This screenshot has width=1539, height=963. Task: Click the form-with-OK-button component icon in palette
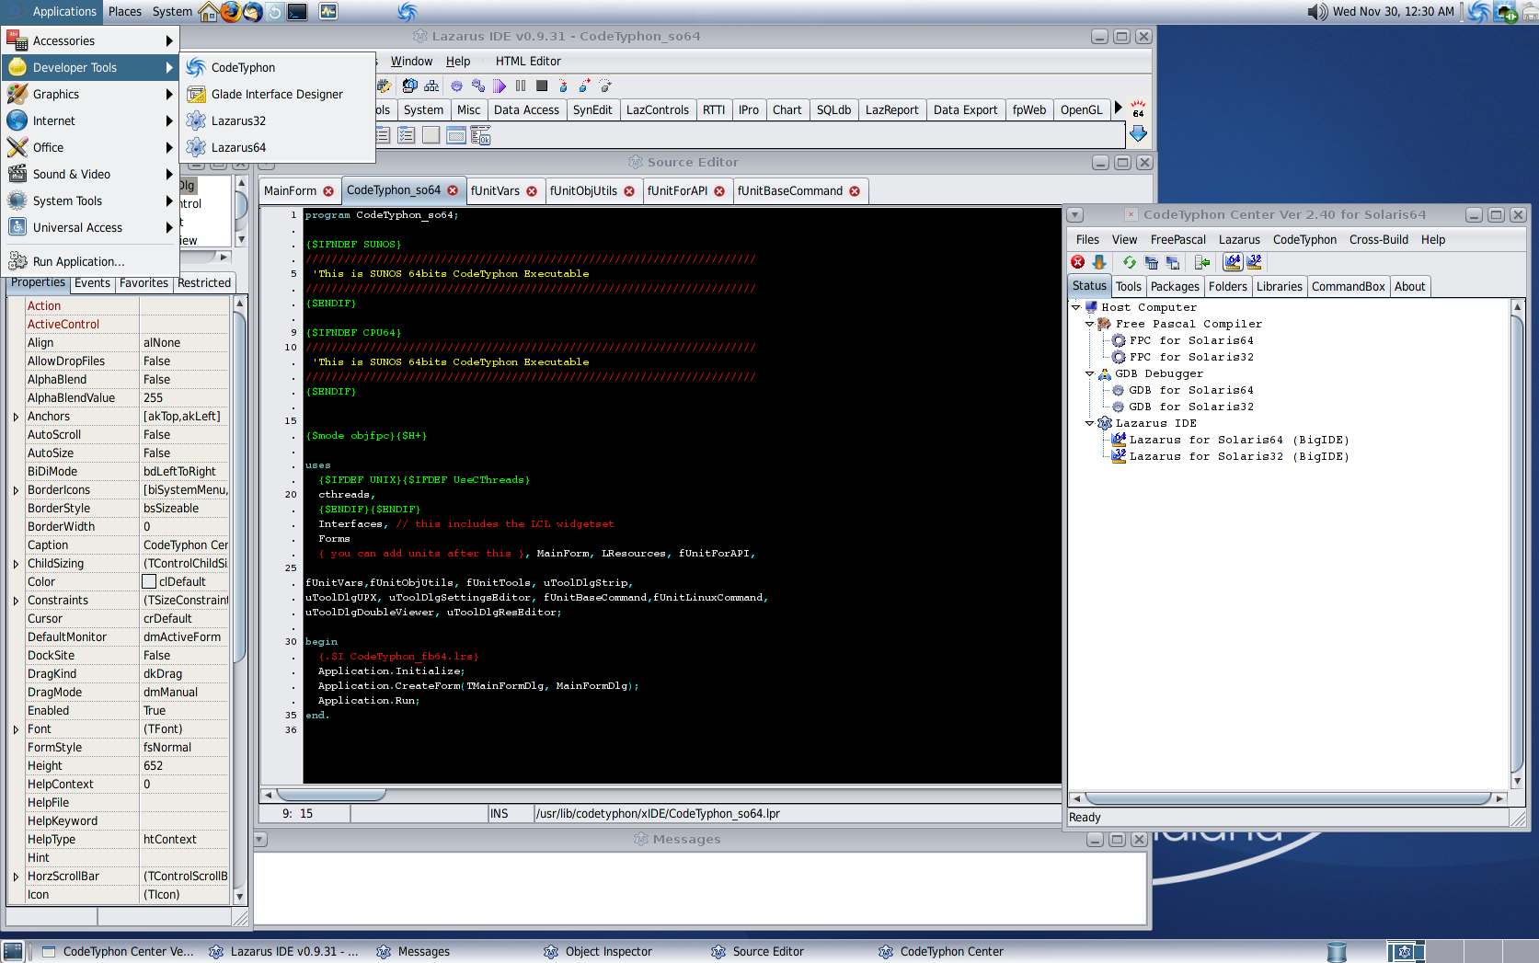tap(480, 136)
